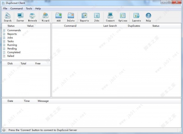
Task: Launch the Wizard toolbar icon
Action: coord(45,16)
